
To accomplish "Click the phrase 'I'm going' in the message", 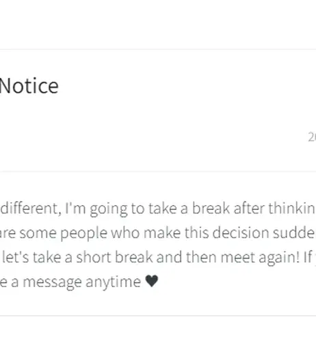I will [x=96, y=209].
